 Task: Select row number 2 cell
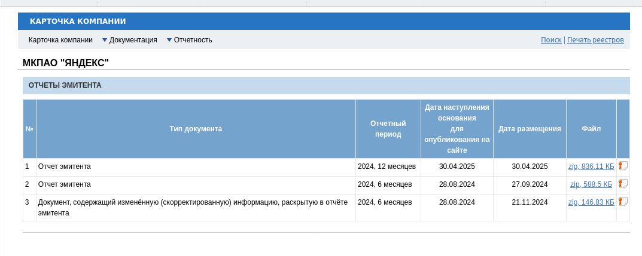(29, 186)
